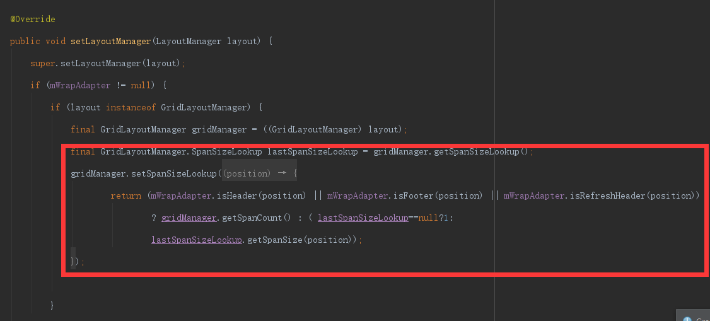Click 'null' in the mWrapAdapter != null condition
The width and height of the screenshot is (710, 321).
pos(141,86)
